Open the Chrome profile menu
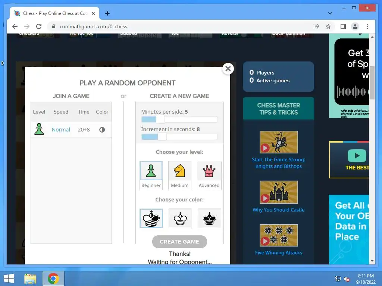Viewport: 382px width, 286px height. [x=355, y=26]
